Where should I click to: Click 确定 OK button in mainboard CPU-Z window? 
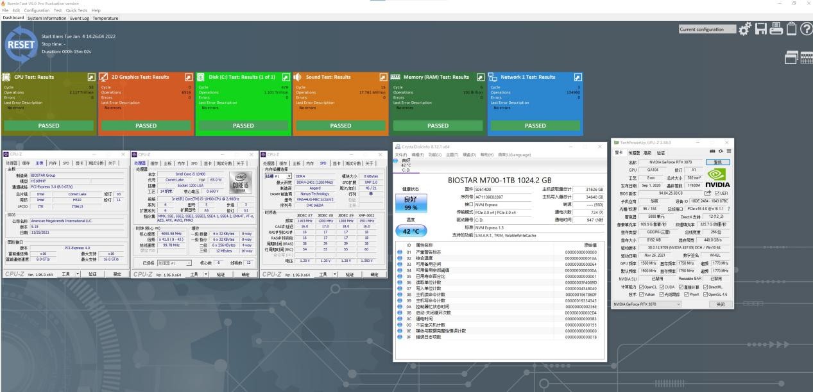pos(117,274)
